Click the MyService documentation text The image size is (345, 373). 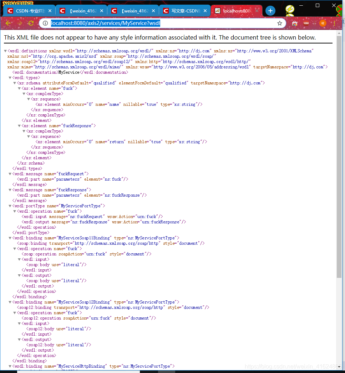click(x=69, y=72)
